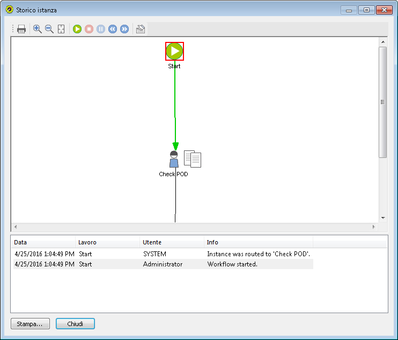This screenshot has width=398, height=340.
Task: Select the Check POD user task node
Action: click(174, 159)
